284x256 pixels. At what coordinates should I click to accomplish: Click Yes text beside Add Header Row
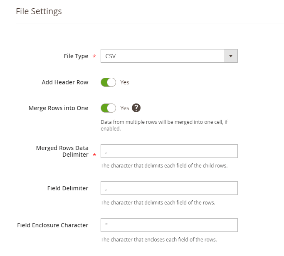[125, 82]
